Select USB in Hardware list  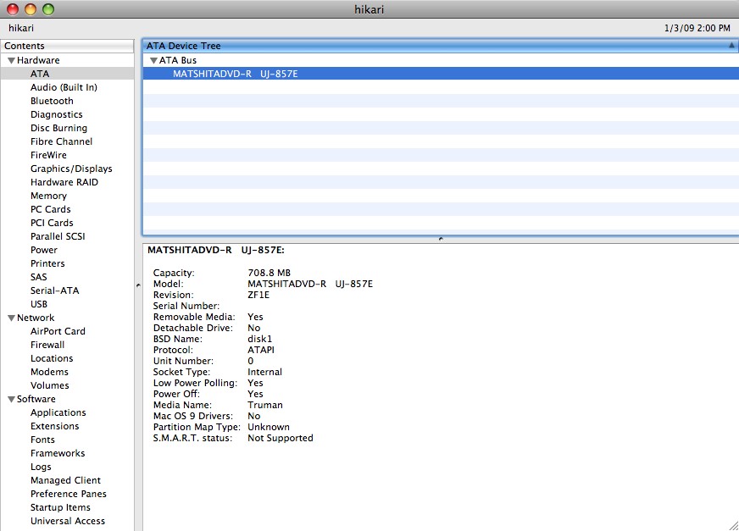39,304
